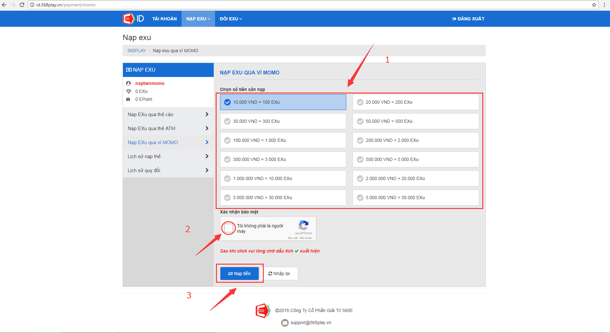
Task: Choose 100.000 VND = 1.000 EXu amount
Action: pyautogui.click(x=283, y=140)
